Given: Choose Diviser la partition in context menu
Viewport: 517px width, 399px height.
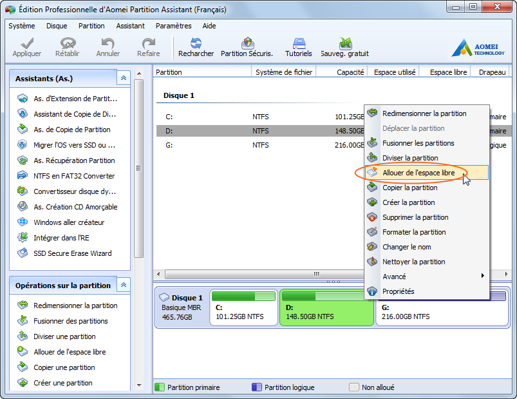Looking at the screenshot, I should point(427,158).
